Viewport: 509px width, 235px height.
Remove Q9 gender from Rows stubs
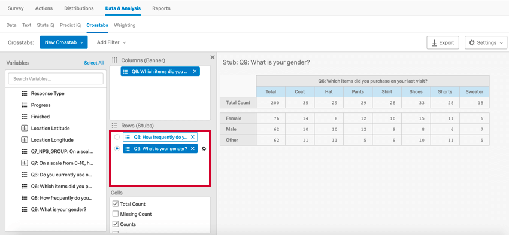192,149
